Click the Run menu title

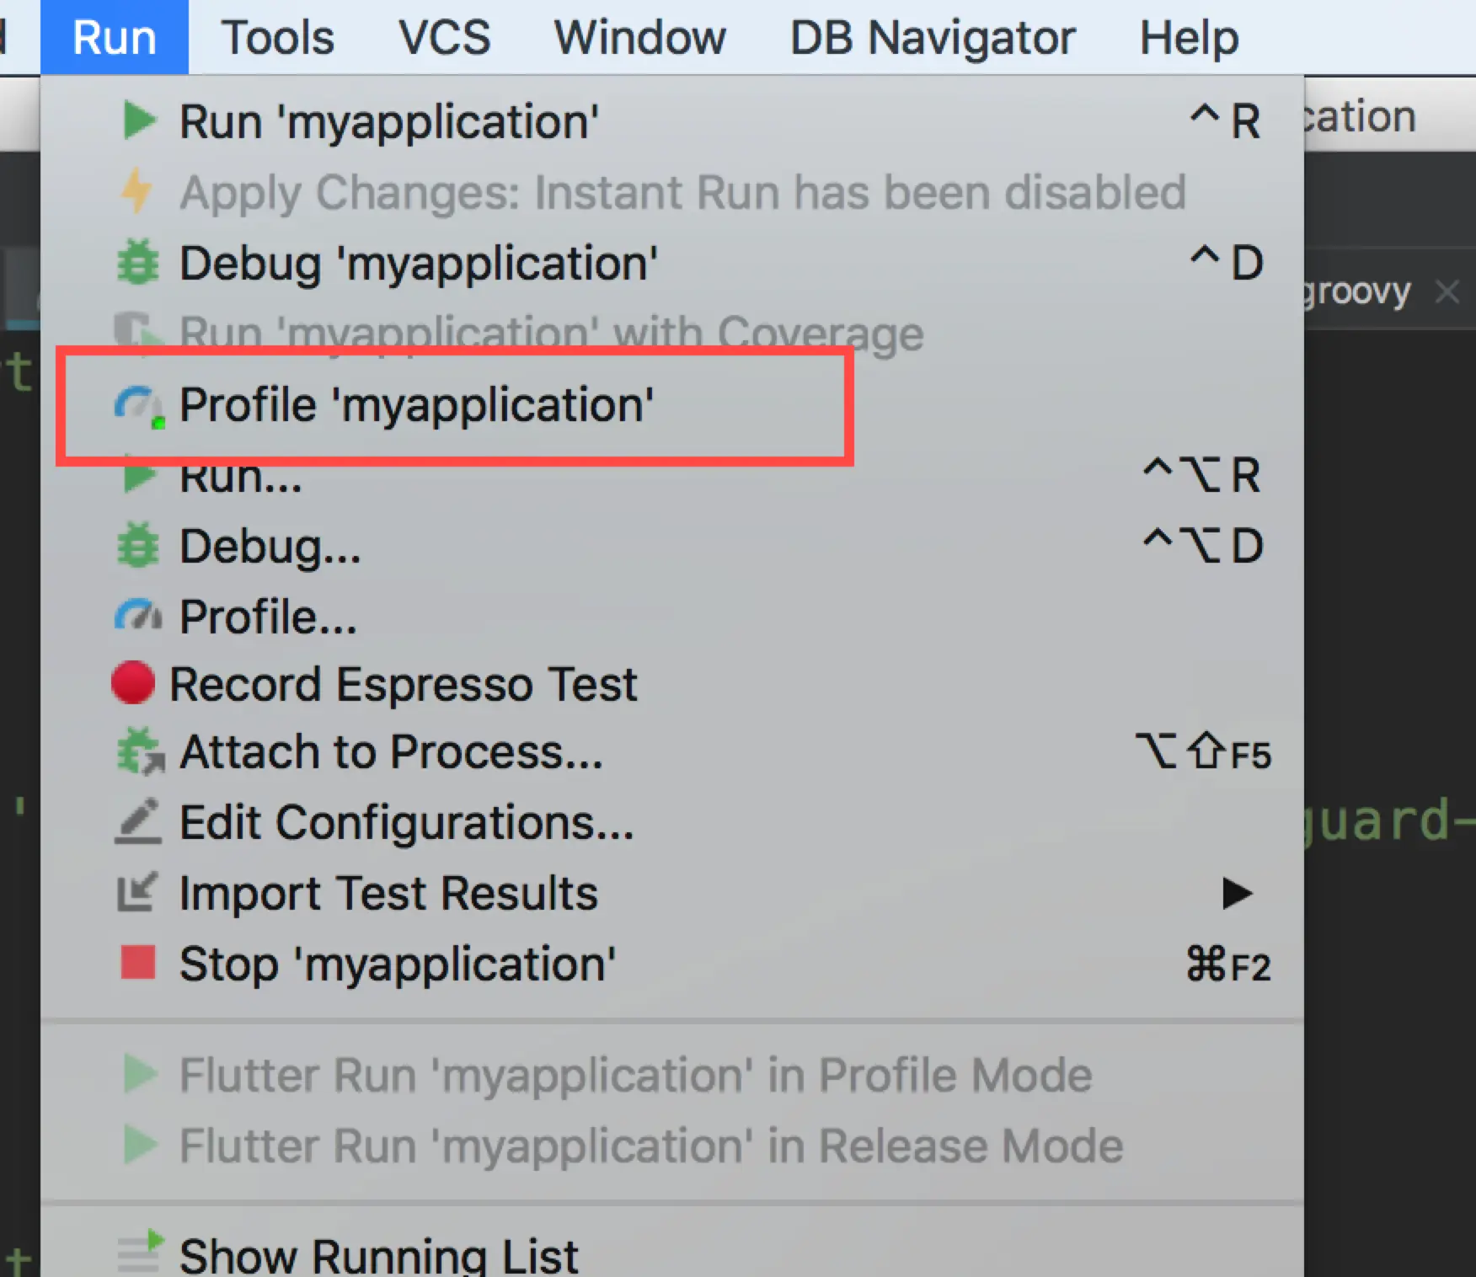(115, 38)
